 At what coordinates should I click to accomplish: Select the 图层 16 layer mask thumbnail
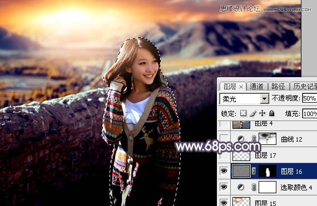point(268,171)
